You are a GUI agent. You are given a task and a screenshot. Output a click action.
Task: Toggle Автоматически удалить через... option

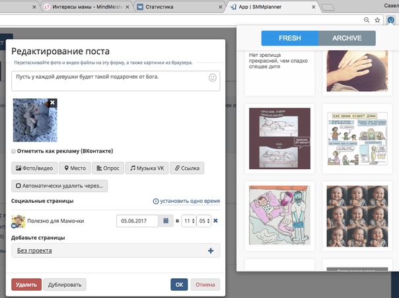coord(59,186)
